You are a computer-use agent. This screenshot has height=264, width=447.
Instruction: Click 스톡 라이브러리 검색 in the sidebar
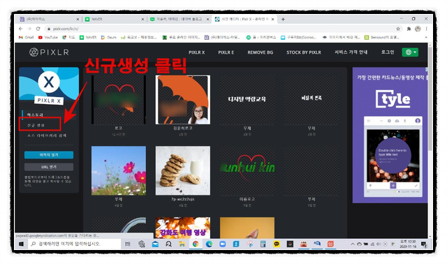pyautogui.click(x=47, y=135)
